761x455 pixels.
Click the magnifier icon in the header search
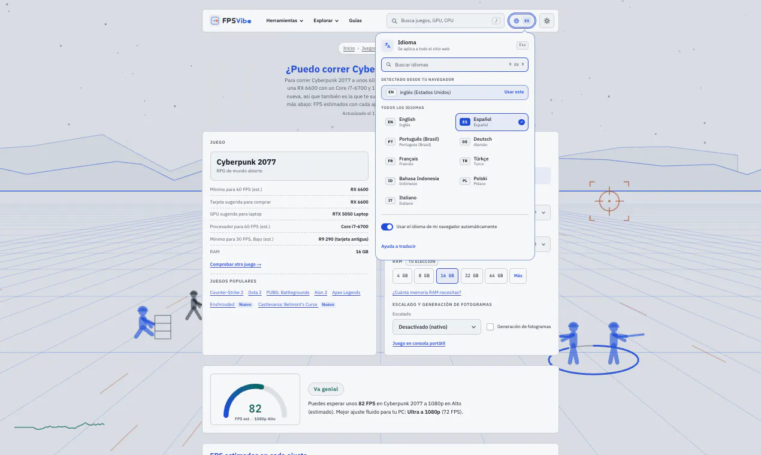point(394,21)
